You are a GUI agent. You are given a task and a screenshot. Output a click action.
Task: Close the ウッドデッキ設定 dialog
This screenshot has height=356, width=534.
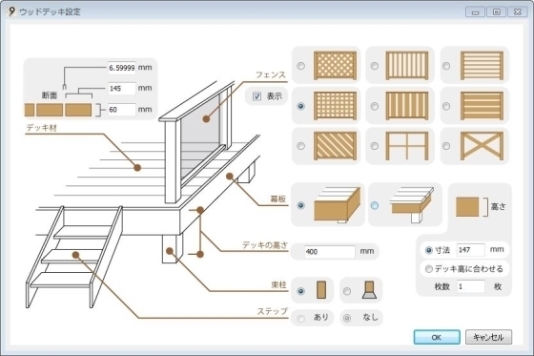click(x=518, y=11)
